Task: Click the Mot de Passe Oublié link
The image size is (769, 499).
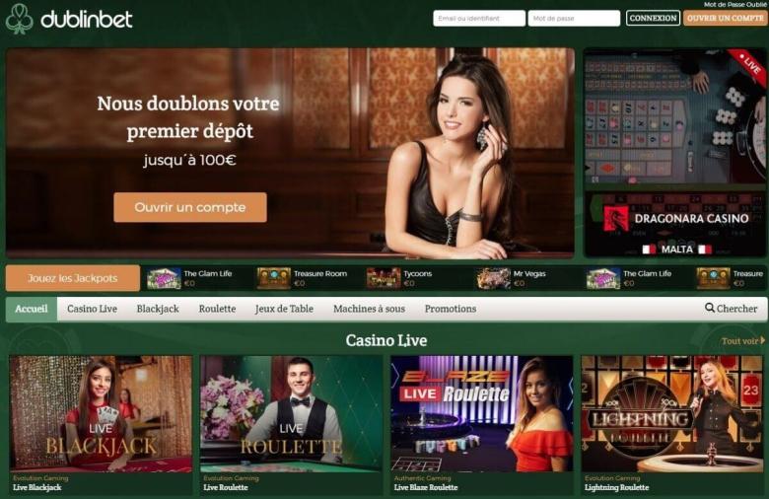Action: (x=735, y=4)
